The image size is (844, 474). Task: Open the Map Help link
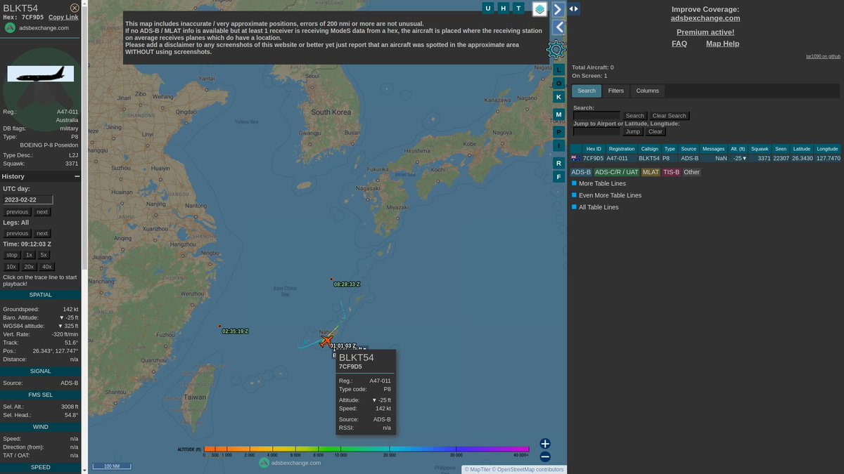722,44
